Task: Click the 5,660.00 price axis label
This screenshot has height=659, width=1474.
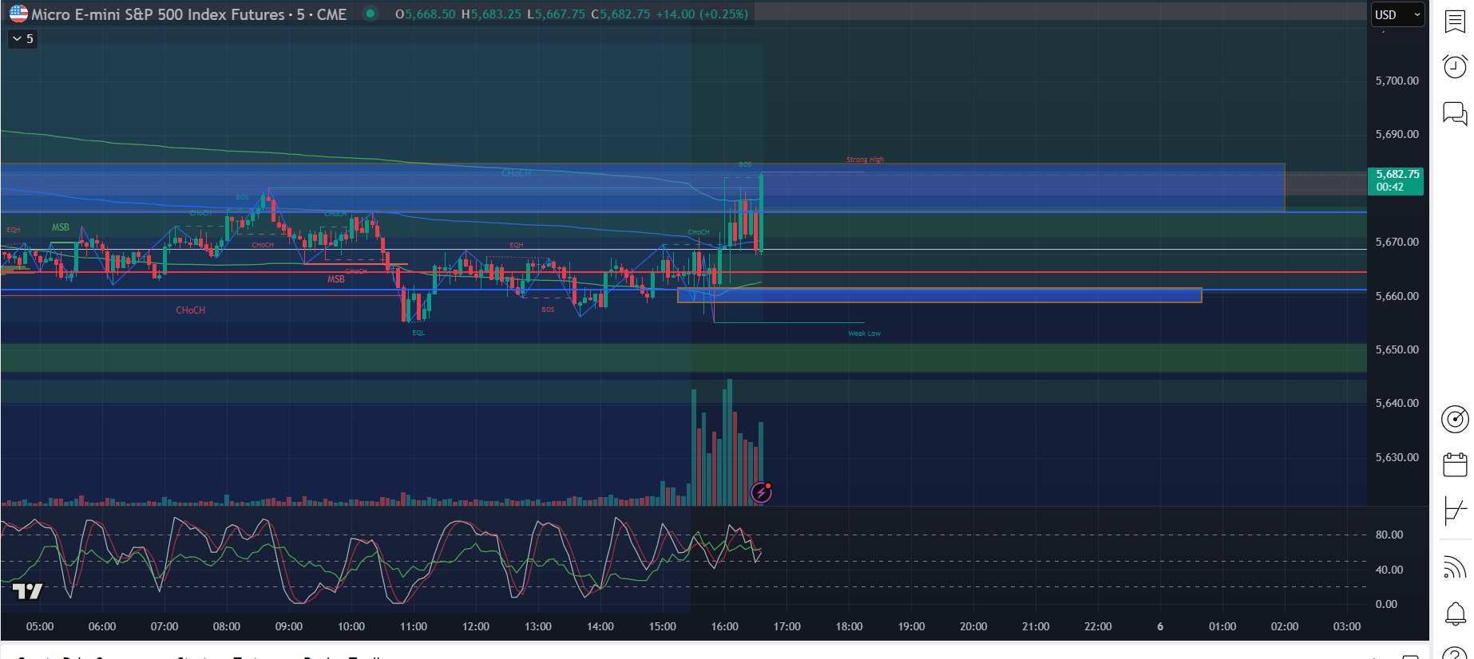Action: pyautogui.click(x=1397, y=296)
